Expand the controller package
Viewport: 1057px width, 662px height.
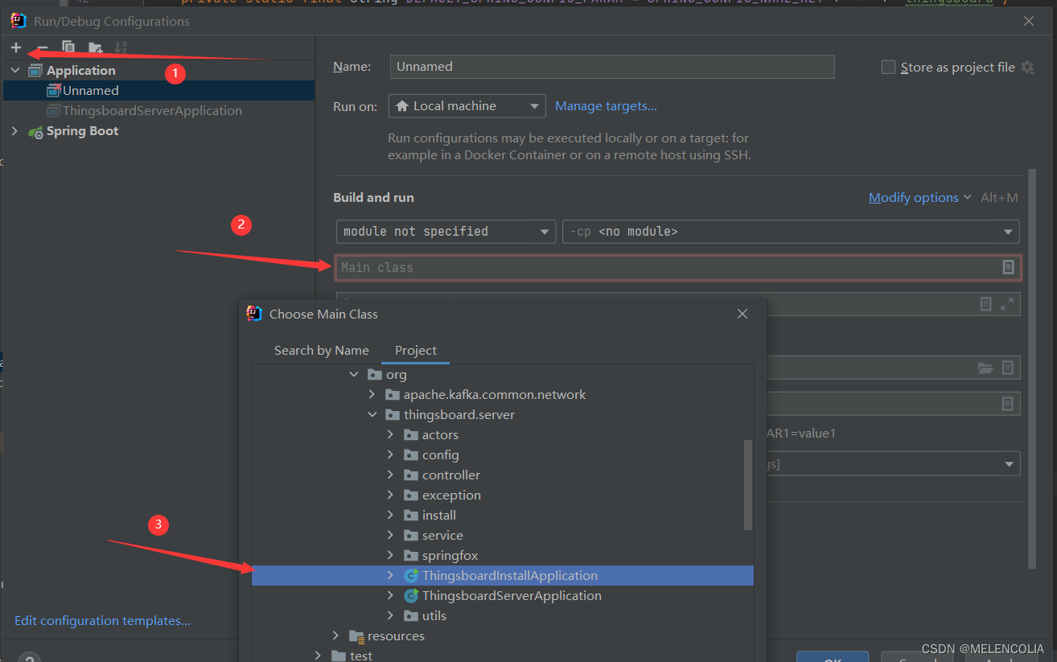click(x=390, y=475)
